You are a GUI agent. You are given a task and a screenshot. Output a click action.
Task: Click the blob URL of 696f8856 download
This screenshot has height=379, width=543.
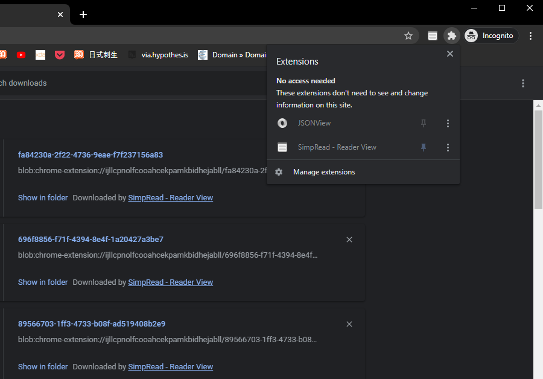168,255
